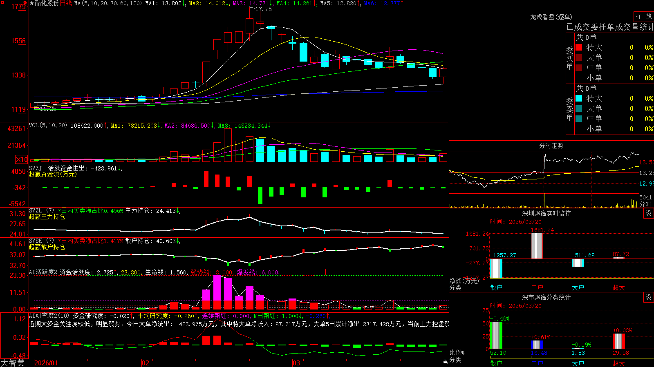The image size is (654, 367).
Task: Click the red 29.58 超大 bar in 分类统计
Action: 619,341
